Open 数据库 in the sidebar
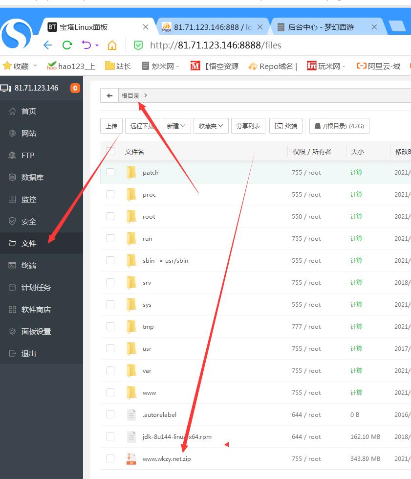411x479 pixels. 32,177
